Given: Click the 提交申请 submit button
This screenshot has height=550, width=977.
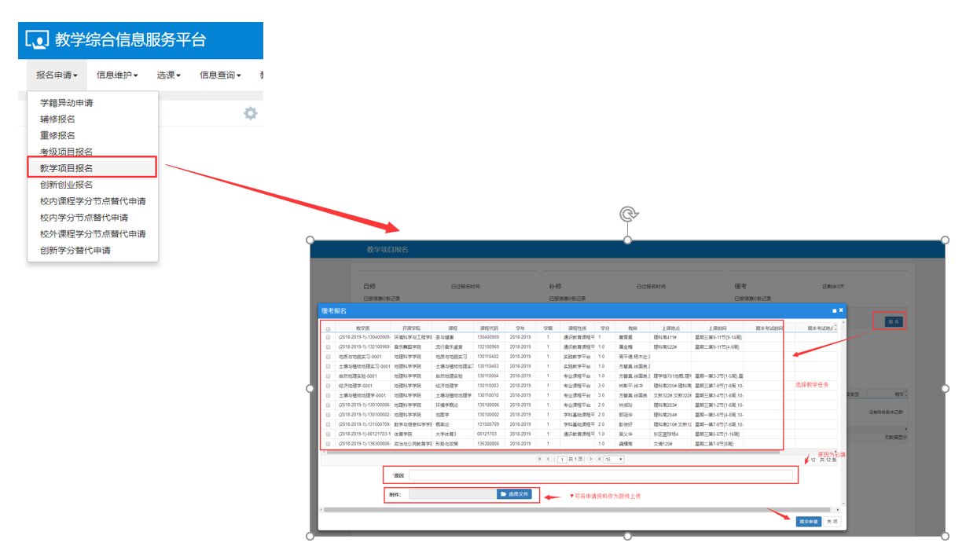Looking at the screenshot, I should [808, 521].
